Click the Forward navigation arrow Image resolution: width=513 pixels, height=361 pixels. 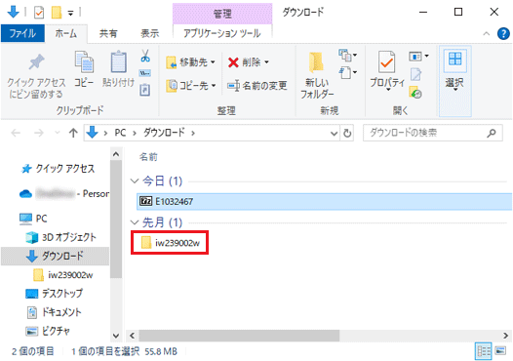click(x=39, y=133)
